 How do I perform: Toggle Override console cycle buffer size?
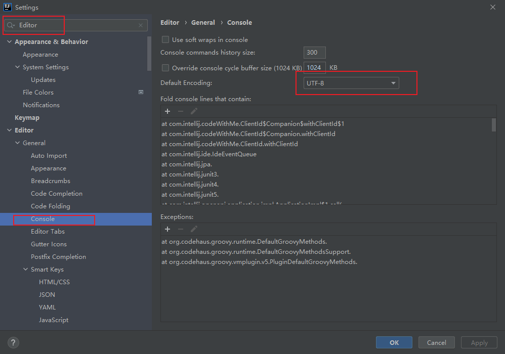(x=165, y=68)
